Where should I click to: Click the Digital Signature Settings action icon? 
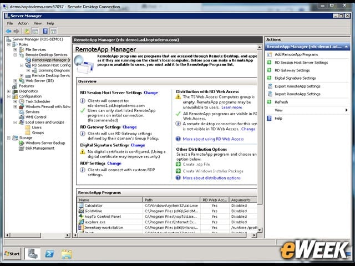click(270, 78)
